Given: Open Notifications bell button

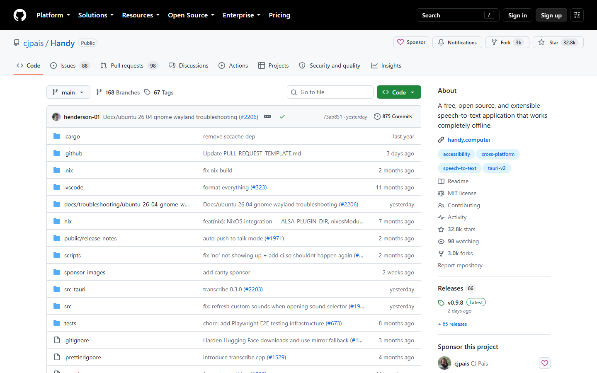Looking at the screenshot, I should tap(457, 42).
